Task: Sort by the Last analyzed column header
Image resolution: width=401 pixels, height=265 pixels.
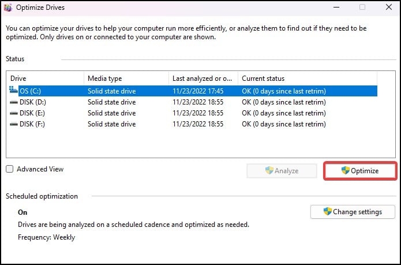Action: coord(202,78)
